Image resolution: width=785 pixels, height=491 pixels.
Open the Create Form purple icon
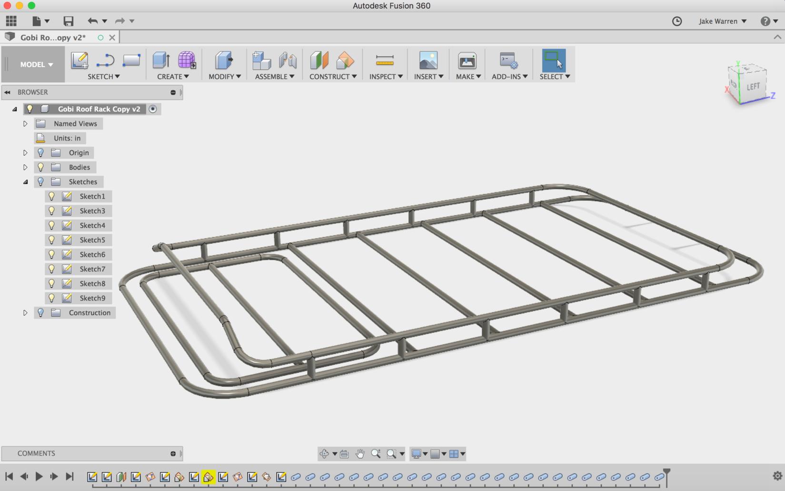187,60
